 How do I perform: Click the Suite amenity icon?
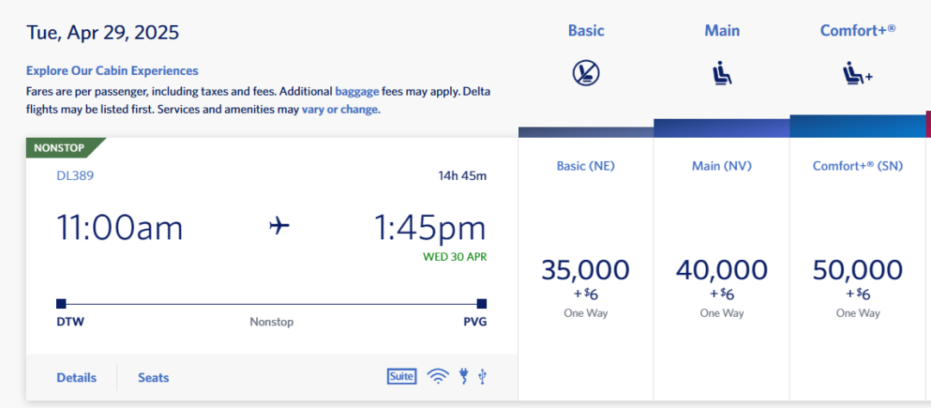click(402, 376)
